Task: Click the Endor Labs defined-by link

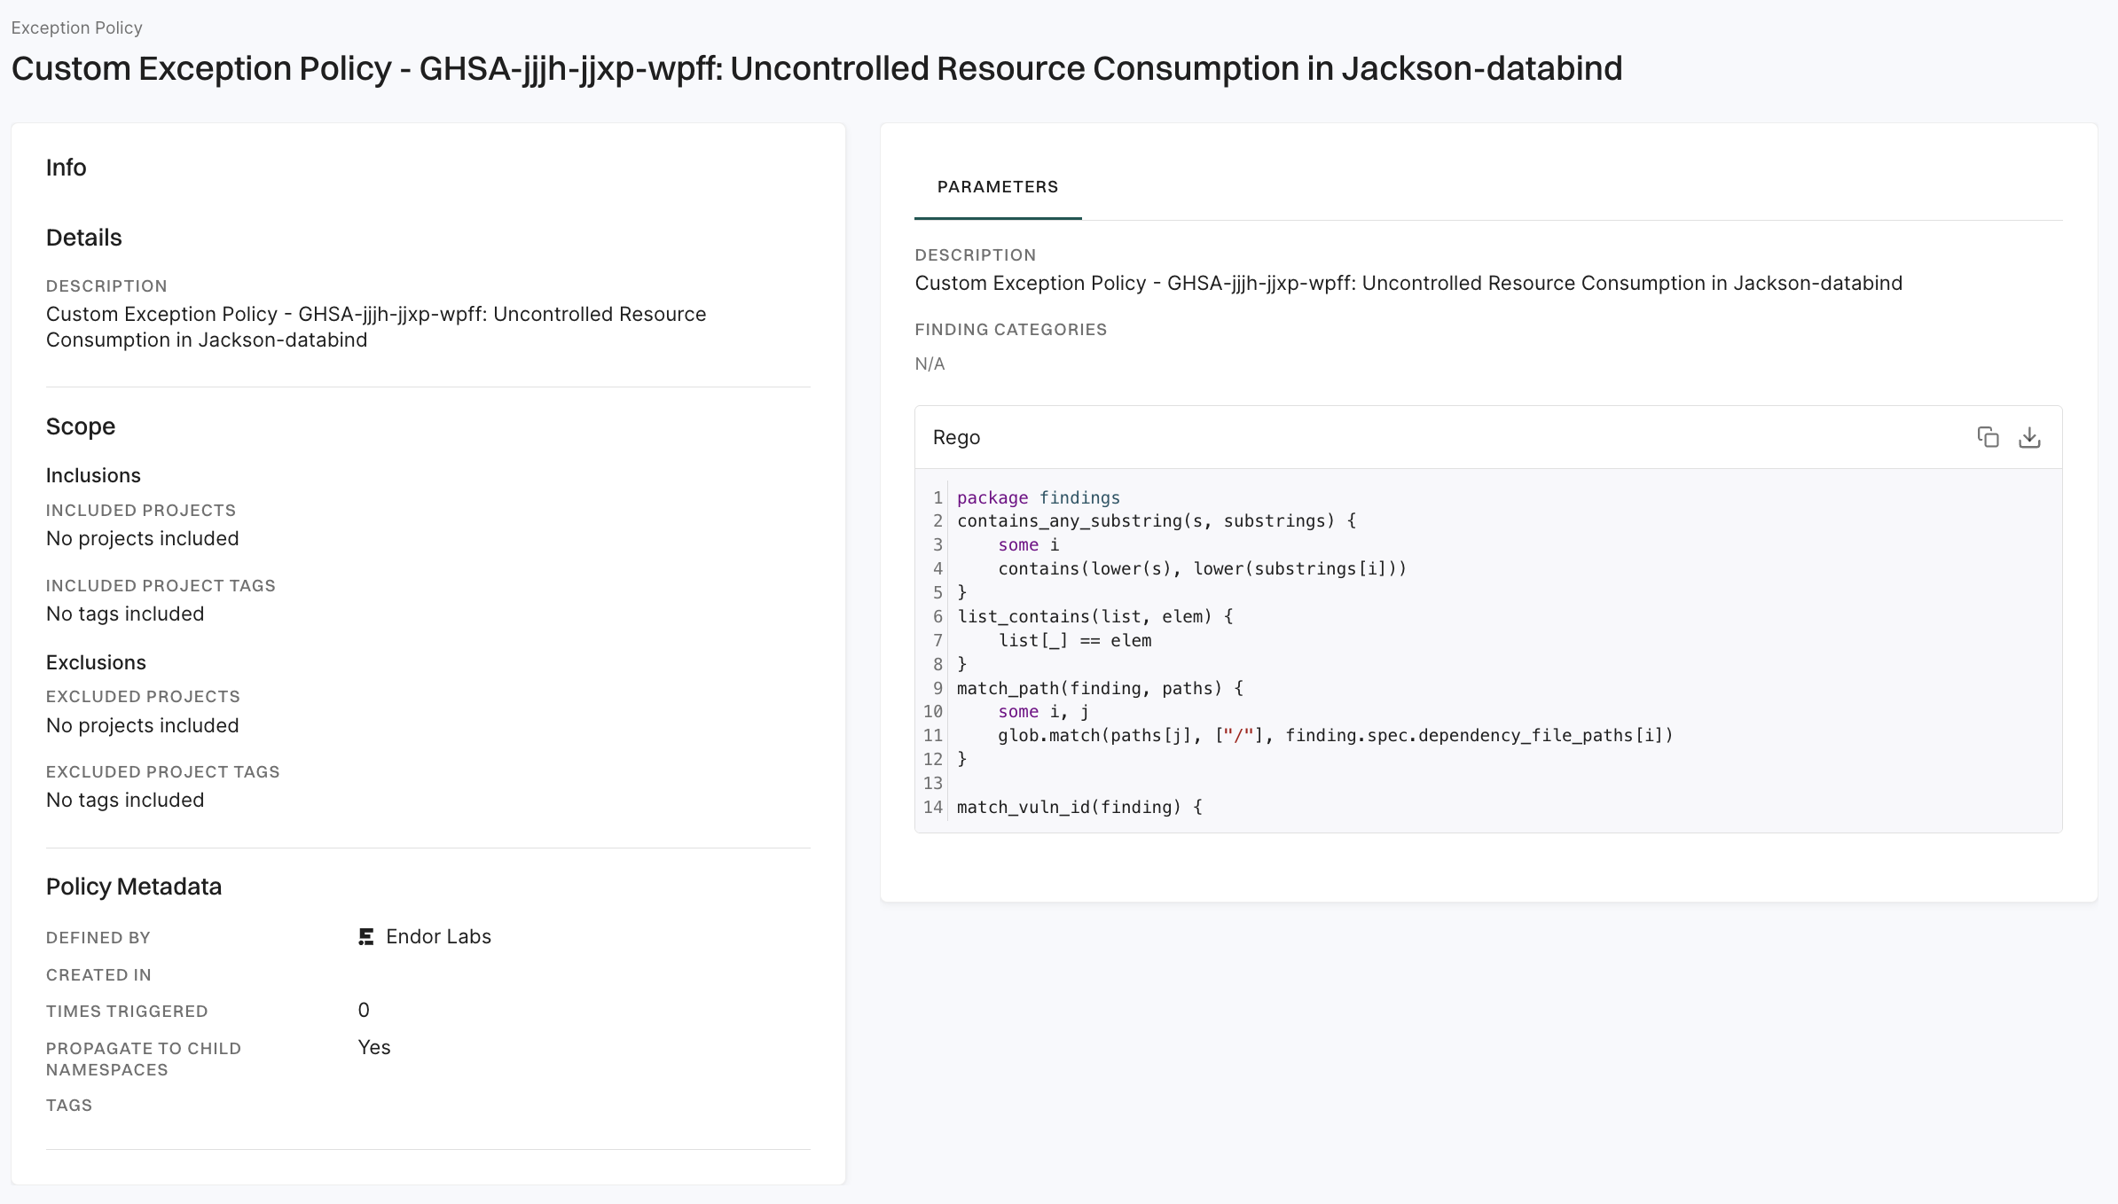Action: [x=438, y=936]
